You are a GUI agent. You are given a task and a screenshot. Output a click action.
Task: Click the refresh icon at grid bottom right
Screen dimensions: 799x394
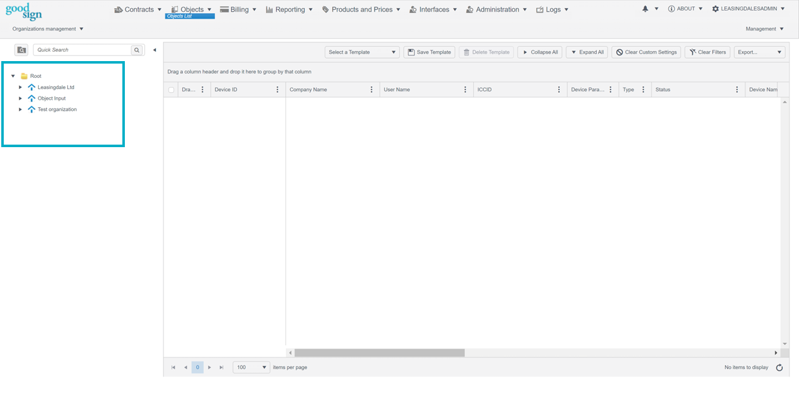coord(779,368)
